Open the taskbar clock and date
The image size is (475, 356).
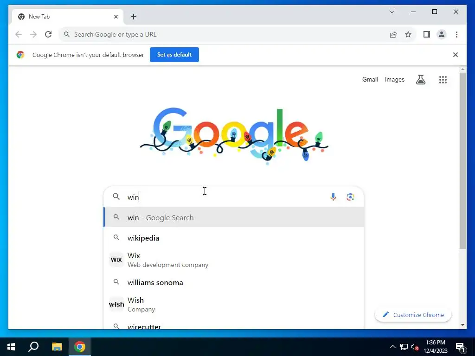pyautogui.click(x=435, y=347)
